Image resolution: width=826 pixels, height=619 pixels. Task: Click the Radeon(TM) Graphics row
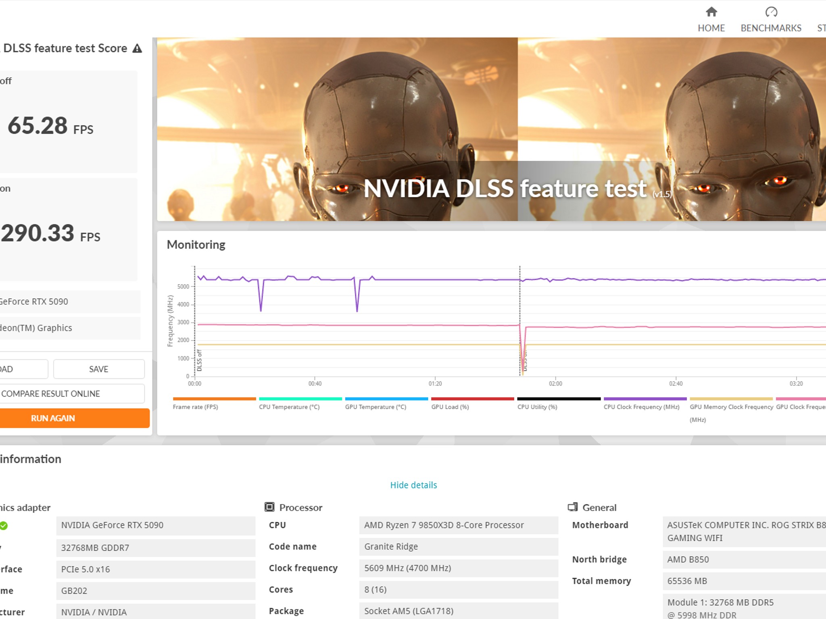coord(70,328)
